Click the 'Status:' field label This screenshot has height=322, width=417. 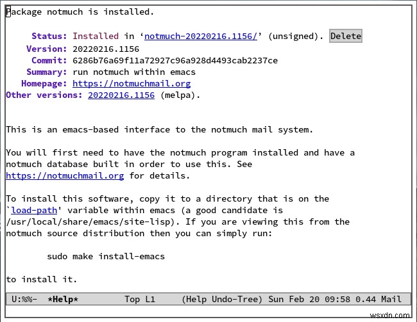point(49,36)
